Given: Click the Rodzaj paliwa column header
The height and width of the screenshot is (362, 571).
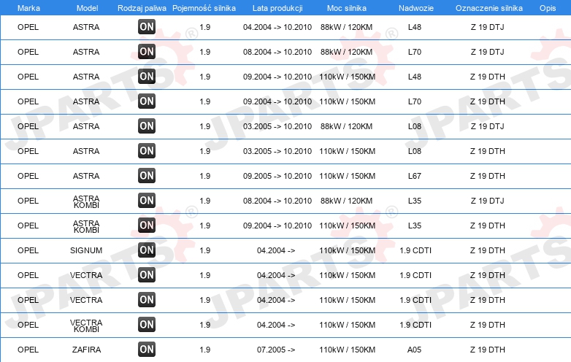Looking at the screenshot, I should coord(142,8).
